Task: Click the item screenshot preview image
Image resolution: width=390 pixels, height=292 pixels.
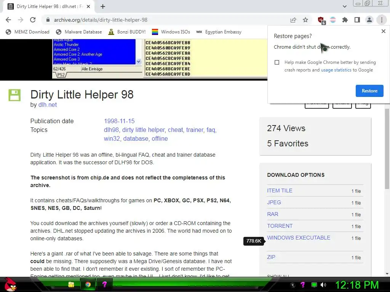Action: coord(160,59)
